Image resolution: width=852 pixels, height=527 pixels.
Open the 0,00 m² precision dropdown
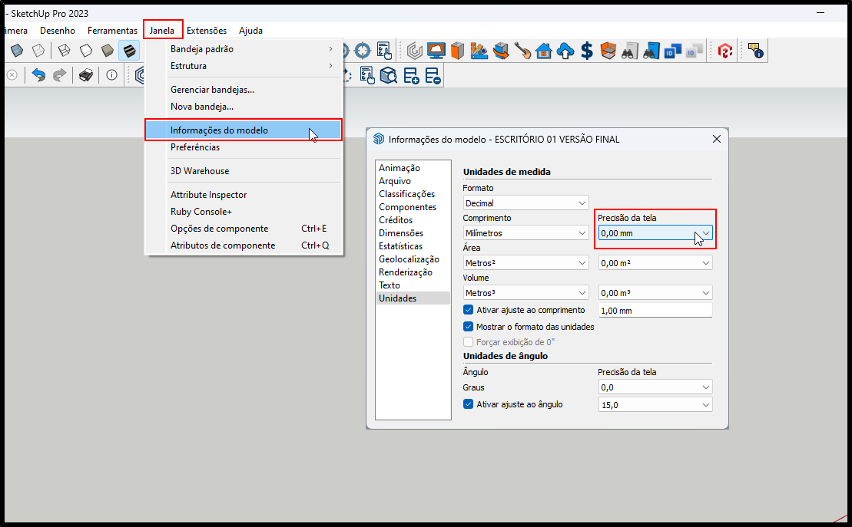pos(655,262)
